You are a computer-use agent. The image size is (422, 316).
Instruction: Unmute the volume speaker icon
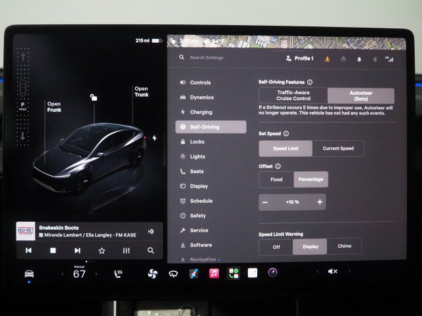(333, 271)
